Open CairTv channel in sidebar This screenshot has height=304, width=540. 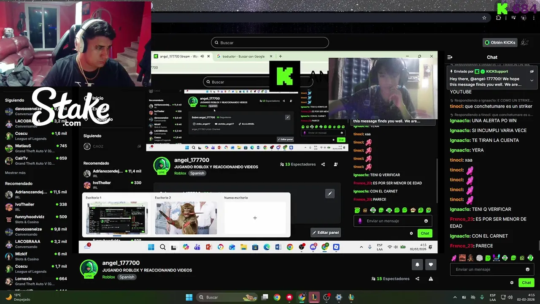[x=36, y=160]
